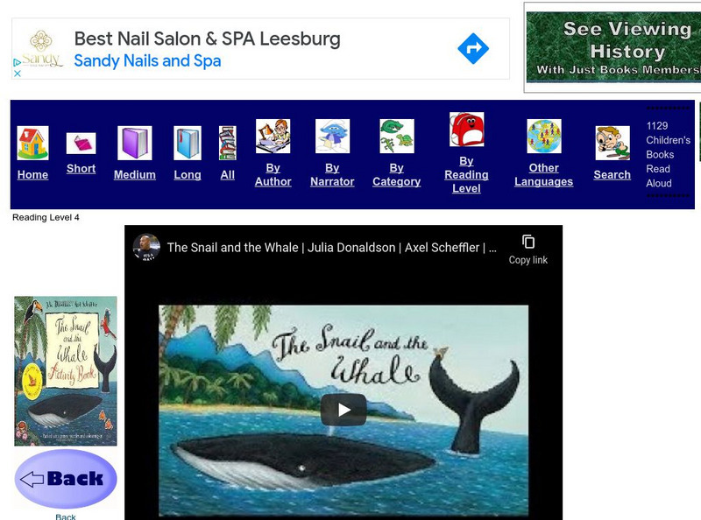Click the Long blue book icon
This screenshot has height=520, width=701.
(x=188, y=143)
